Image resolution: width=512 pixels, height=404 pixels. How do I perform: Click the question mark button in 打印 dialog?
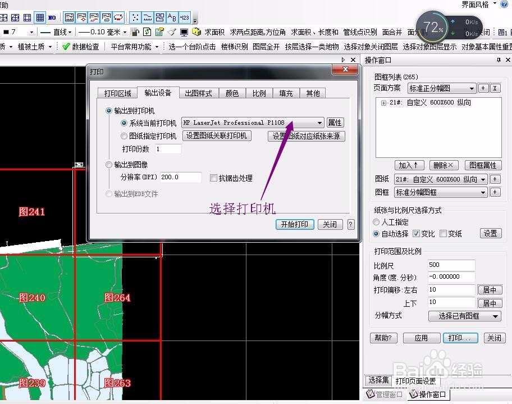351,224
